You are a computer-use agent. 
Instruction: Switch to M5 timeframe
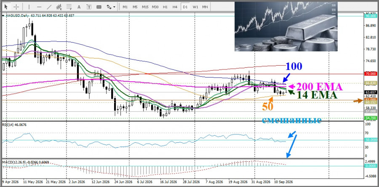135,7
